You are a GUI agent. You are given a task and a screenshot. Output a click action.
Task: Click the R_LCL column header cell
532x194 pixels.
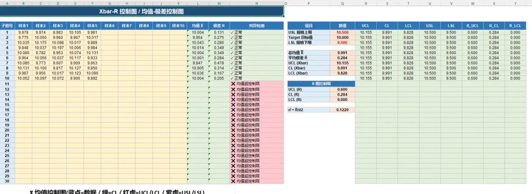point(515,26)
